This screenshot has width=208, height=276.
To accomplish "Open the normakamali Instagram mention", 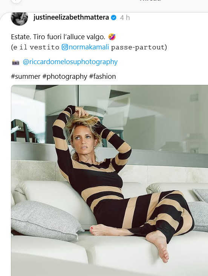I will pyautogui.click(x=89, y=47).
